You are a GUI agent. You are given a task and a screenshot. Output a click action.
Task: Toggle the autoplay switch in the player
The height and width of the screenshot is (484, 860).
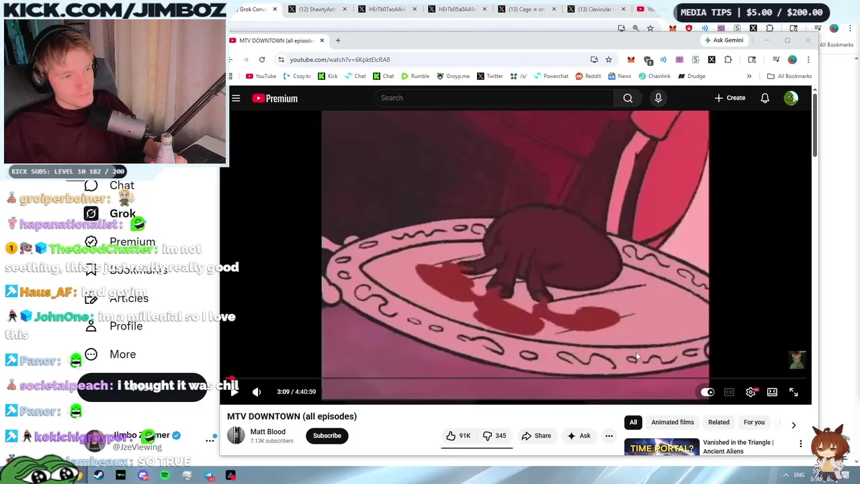point(707,392)
